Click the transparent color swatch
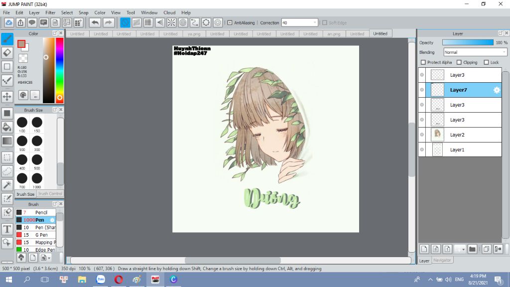510x287 pixels. [x=23, y=59]
